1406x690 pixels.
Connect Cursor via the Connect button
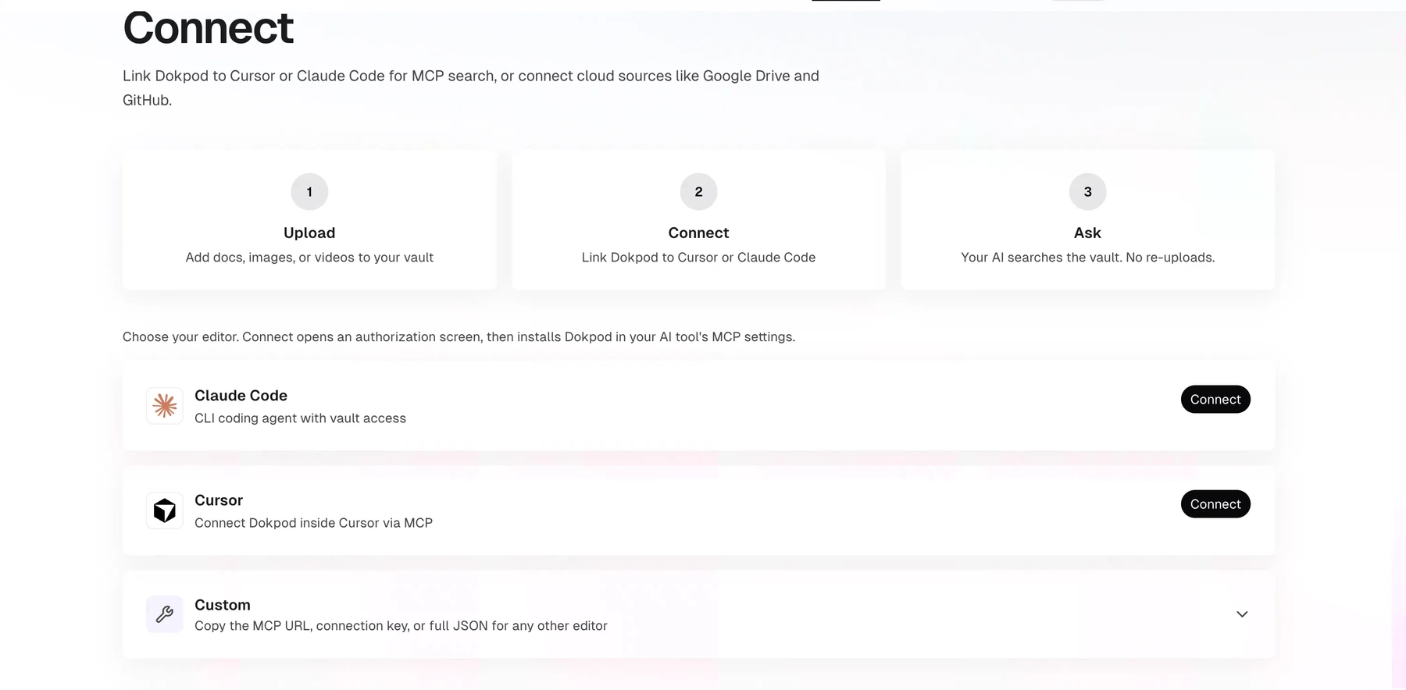(1215, 504)
